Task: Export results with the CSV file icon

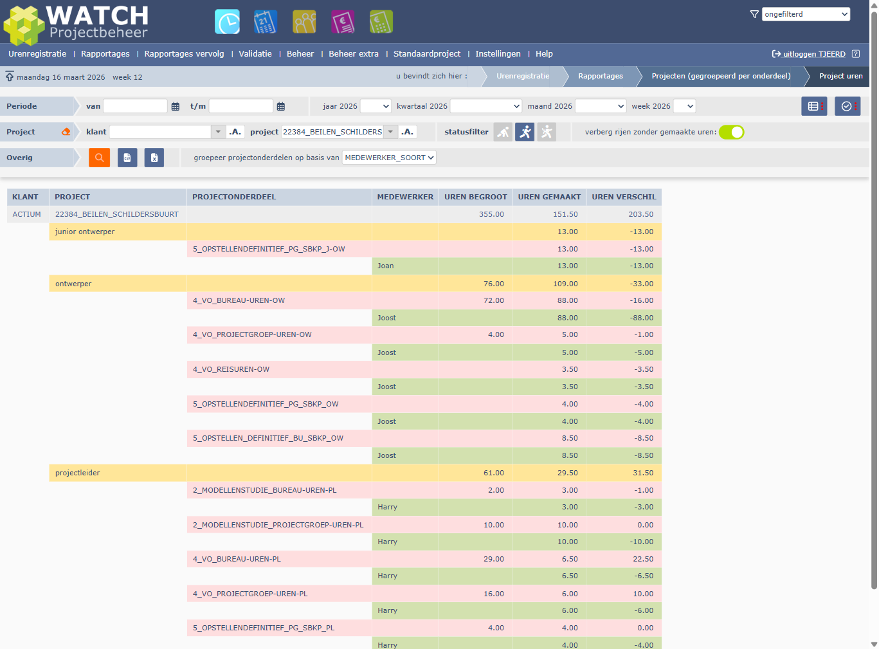Action: [x=127, y=158]
